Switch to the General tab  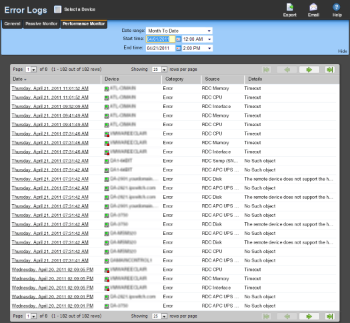12,24
